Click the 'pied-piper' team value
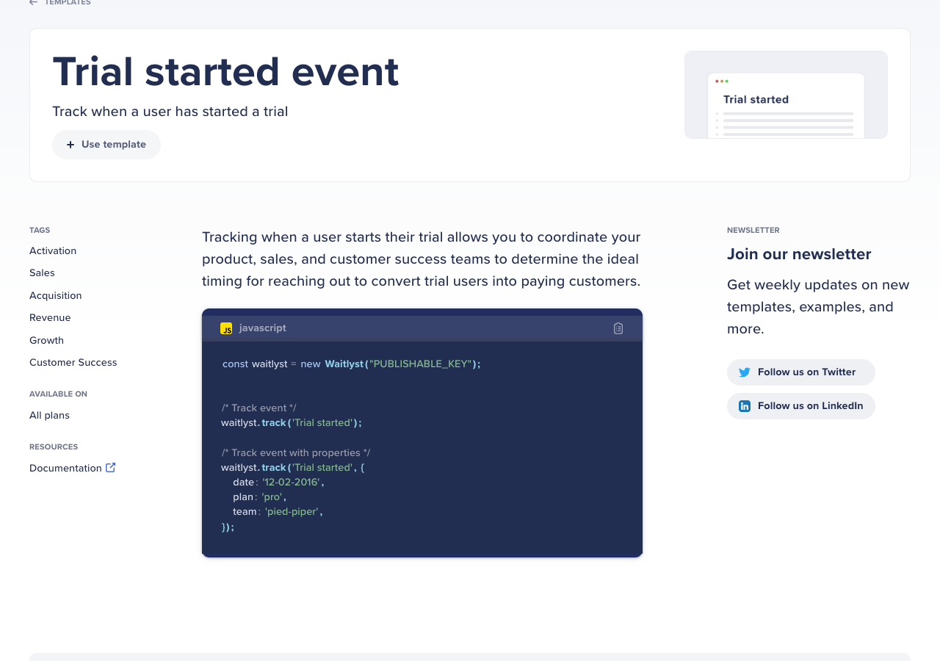Screen dimensions: 940x661 point(292,511)
